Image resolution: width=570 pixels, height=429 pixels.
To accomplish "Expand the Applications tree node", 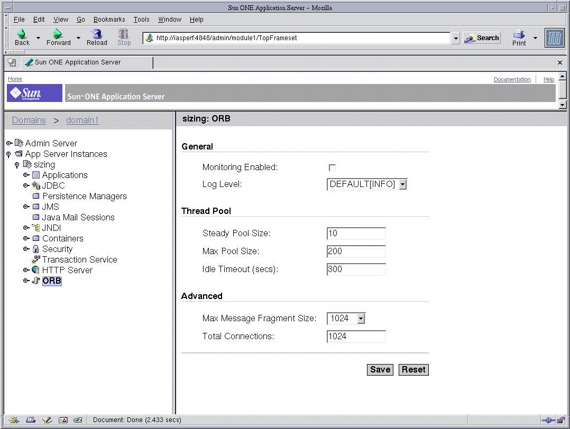I will [x=26, y=175].
